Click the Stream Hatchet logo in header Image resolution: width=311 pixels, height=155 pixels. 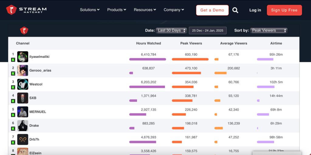(26, 10)
